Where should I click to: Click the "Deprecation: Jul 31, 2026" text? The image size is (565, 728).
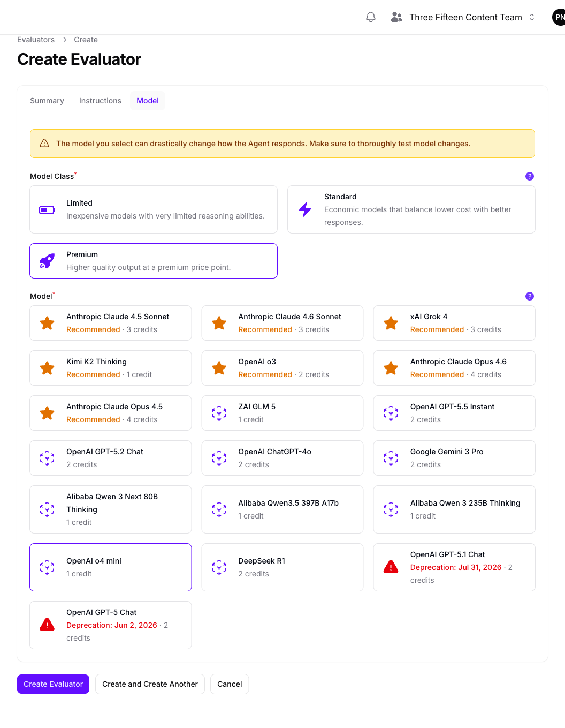click(456, 567)
